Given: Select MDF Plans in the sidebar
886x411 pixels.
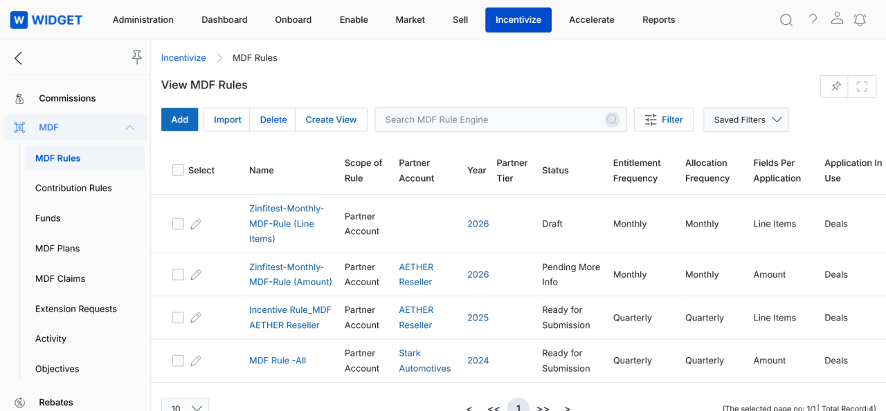Looking at the screenshot, I should [x=57, y=249].
